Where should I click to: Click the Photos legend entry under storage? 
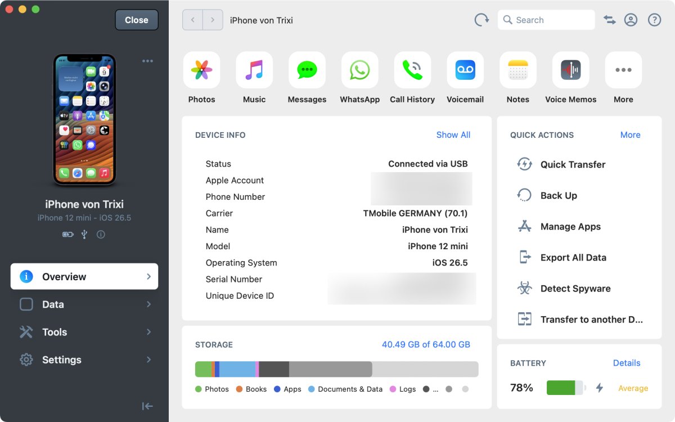click(x=212, y=389)
